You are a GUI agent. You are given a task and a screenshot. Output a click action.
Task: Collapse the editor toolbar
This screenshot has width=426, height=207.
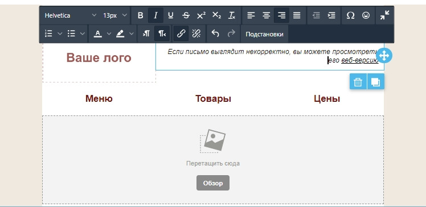click(x=384, y=15)
